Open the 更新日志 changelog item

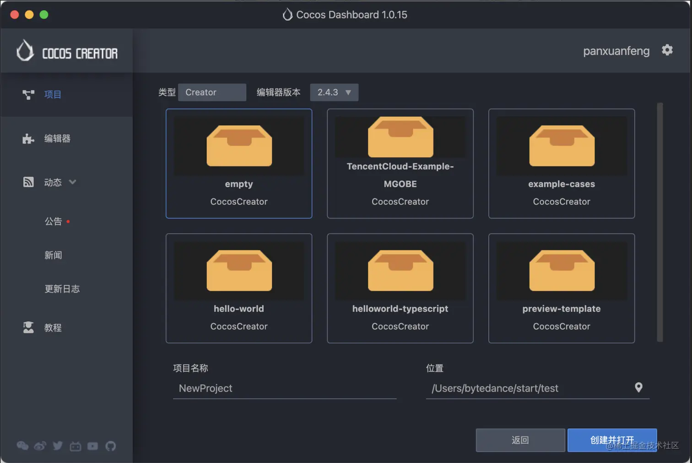(x=62, y=289)
